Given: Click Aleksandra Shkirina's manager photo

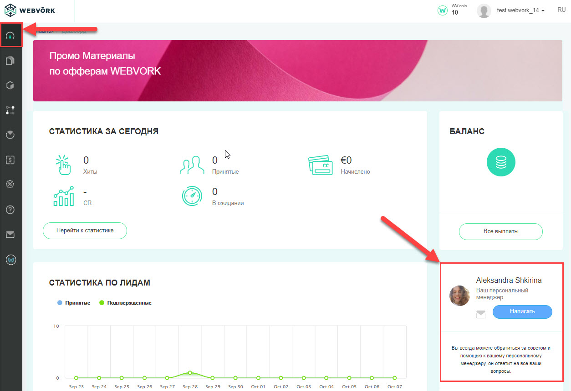Looking at the screenshot, I should pyautogui.click(x=459, y=296).
